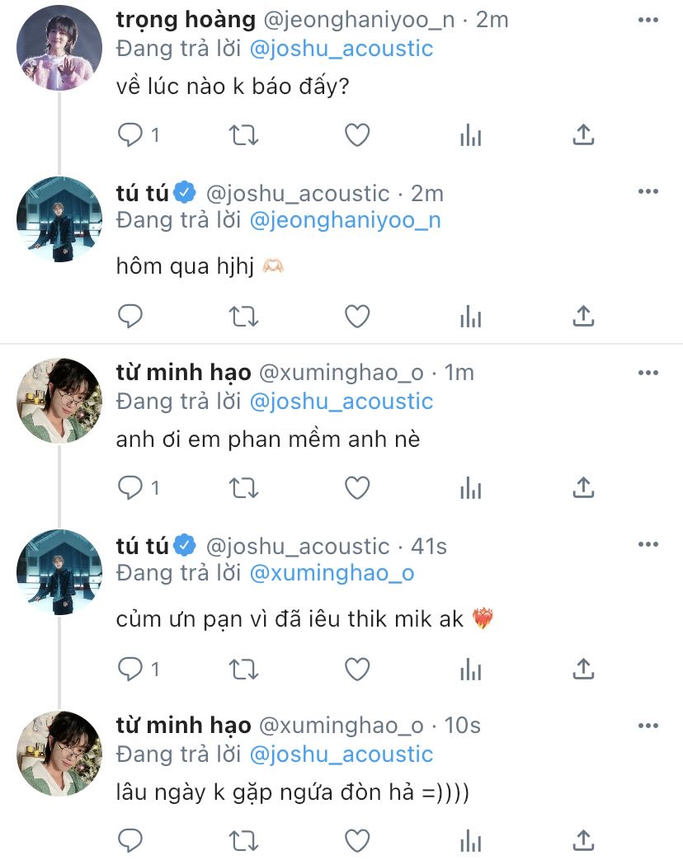The width and height of the screenshot is (683, 860).
Task: Open more options on trọng hoàng's tweet
Action: point(648,18)
